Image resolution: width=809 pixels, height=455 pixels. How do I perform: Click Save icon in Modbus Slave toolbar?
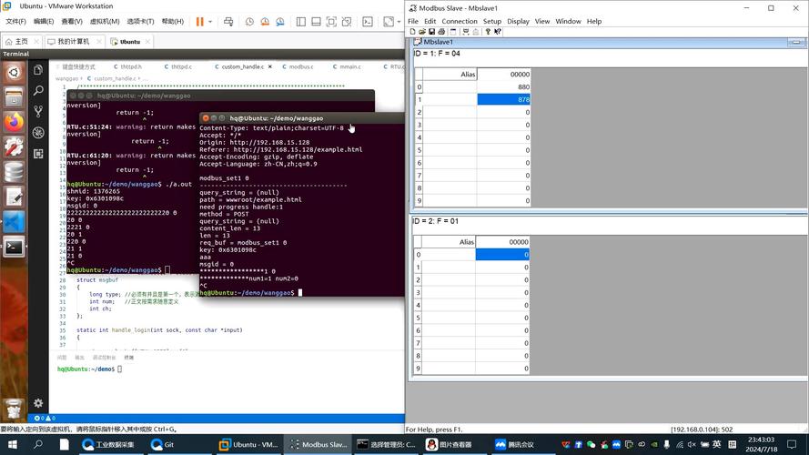pyautogui.click(x=431, y=32)
